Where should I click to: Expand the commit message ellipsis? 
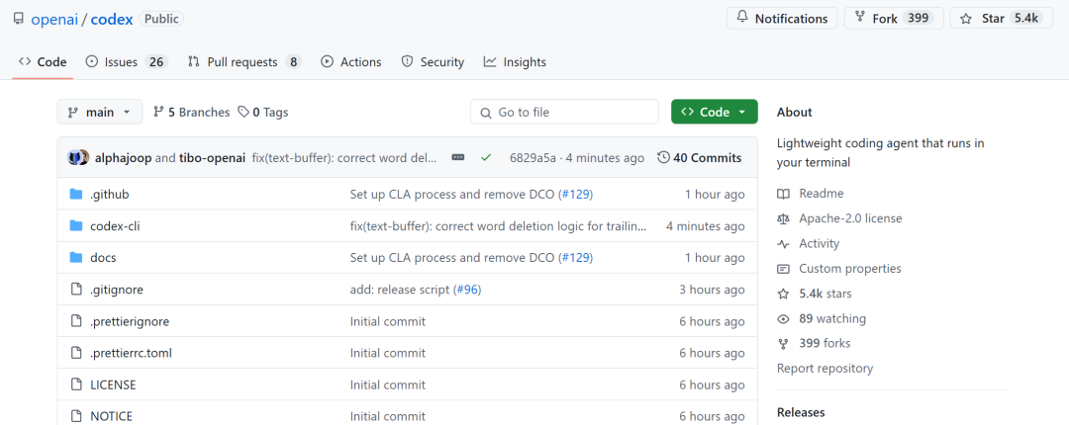coord(457,158)
